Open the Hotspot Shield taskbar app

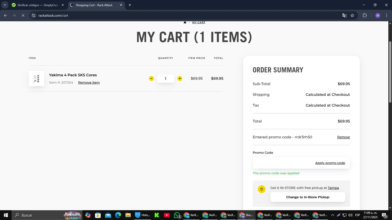pyautogui.click(x=142, y=215)
